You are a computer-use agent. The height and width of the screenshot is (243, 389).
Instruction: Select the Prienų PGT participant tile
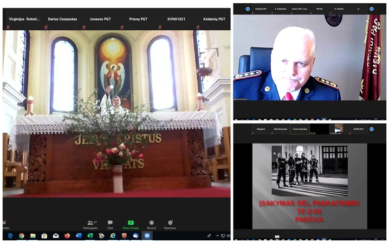[138, 19]
